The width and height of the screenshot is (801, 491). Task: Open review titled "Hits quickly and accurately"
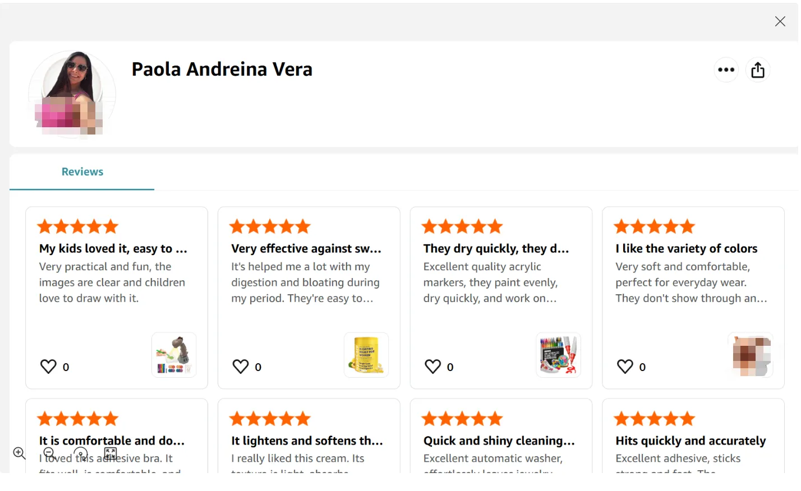click(x=690, y=441)
